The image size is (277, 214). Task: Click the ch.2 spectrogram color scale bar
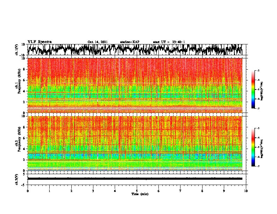point(253,147)
